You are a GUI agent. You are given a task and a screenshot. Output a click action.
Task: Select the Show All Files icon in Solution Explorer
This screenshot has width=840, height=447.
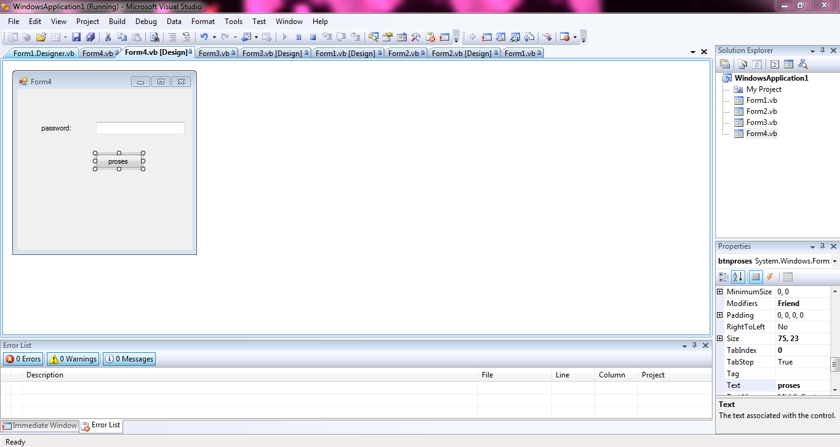click(x=742, y=63)
